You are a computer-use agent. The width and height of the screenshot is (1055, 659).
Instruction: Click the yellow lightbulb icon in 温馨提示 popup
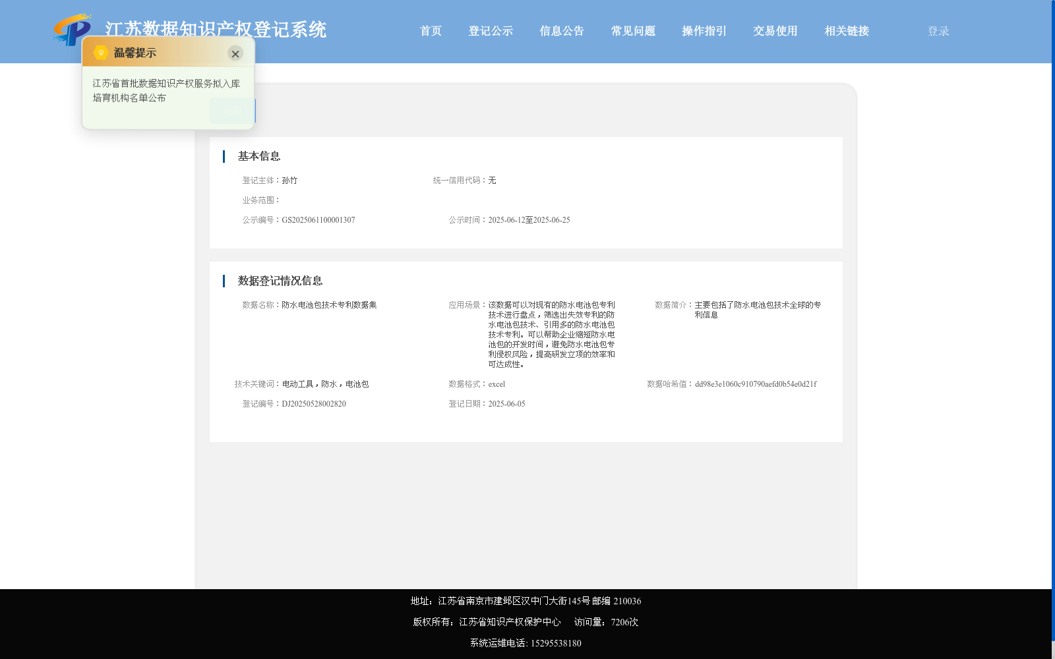click(101, 53)
